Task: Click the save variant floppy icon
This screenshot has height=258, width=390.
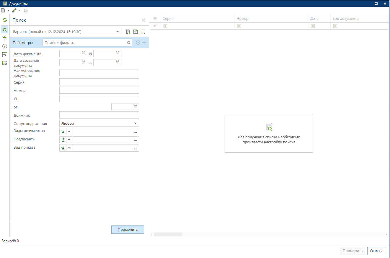Action: click(x=136, y=32)
